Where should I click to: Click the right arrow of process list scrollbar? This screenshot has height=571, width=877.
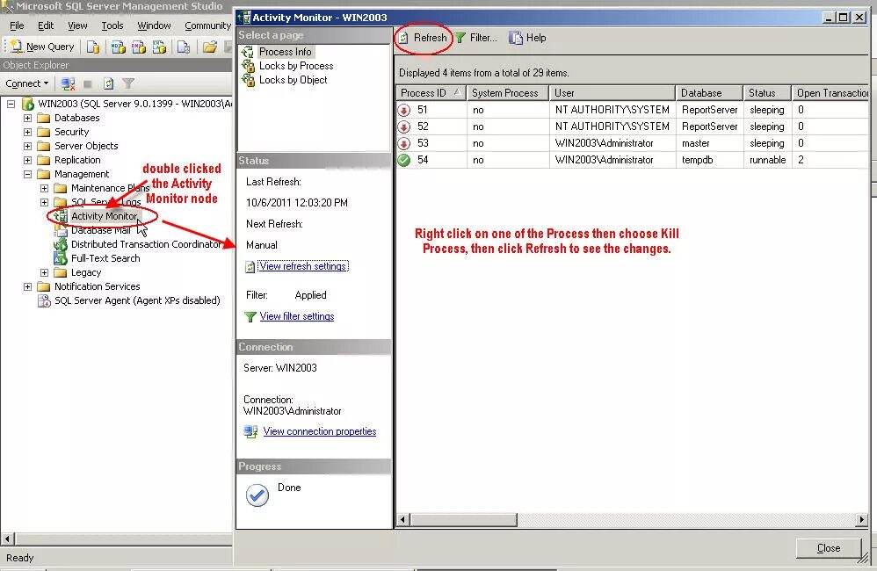tap(861, 519)
